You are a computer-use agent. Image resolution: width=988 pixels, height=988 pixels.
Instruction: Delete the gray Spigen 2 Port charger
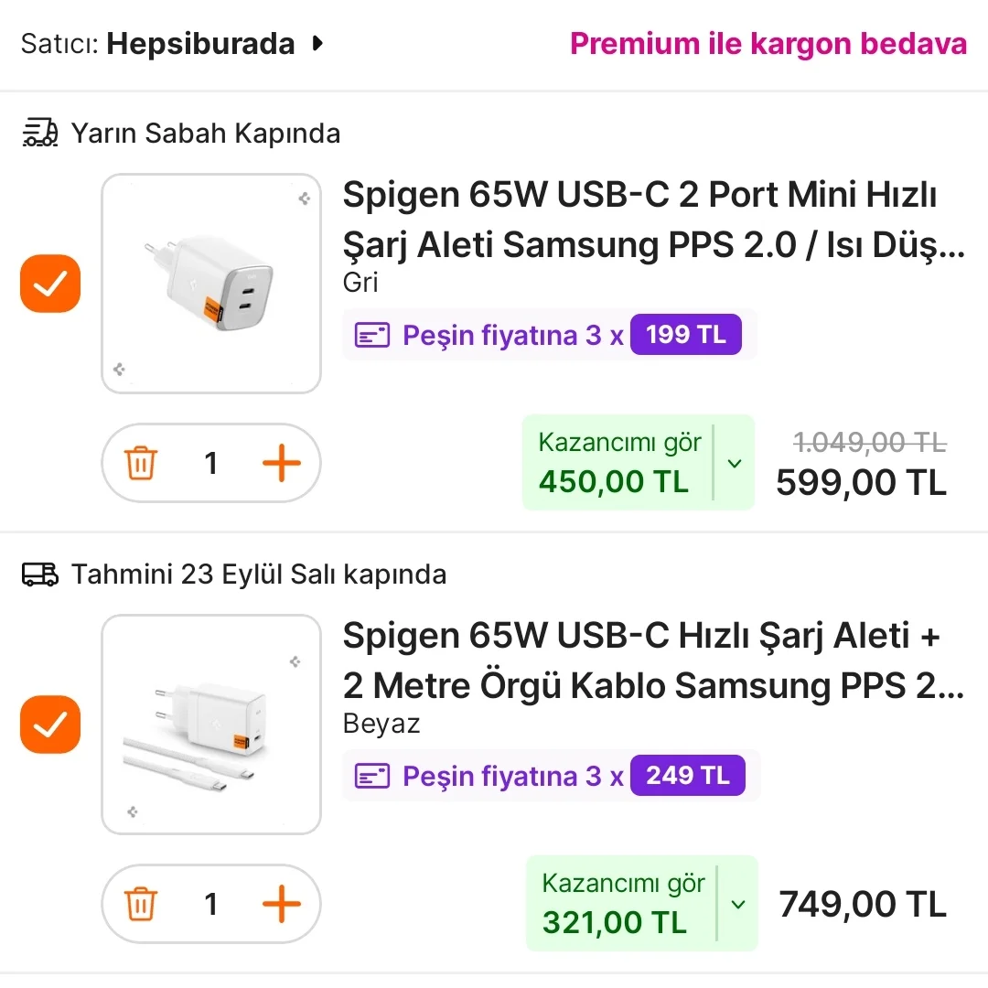click(141, 464)
